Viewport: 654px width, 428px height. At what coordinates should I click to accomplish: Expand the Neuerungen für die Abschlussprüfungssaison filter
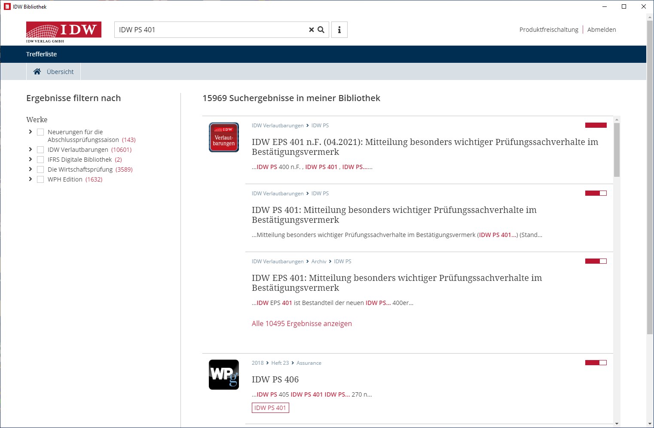tap(30, 132)
